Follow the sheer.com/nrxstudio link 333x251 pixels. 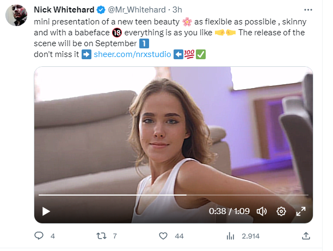128,54
